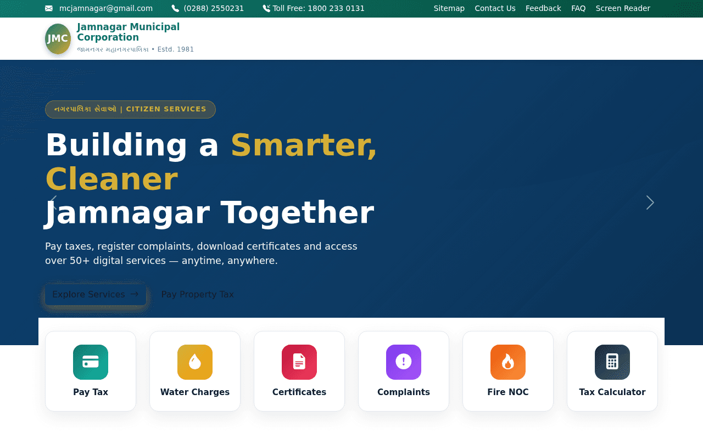Open the JMC round logo
703x439 pixels.
58,39
